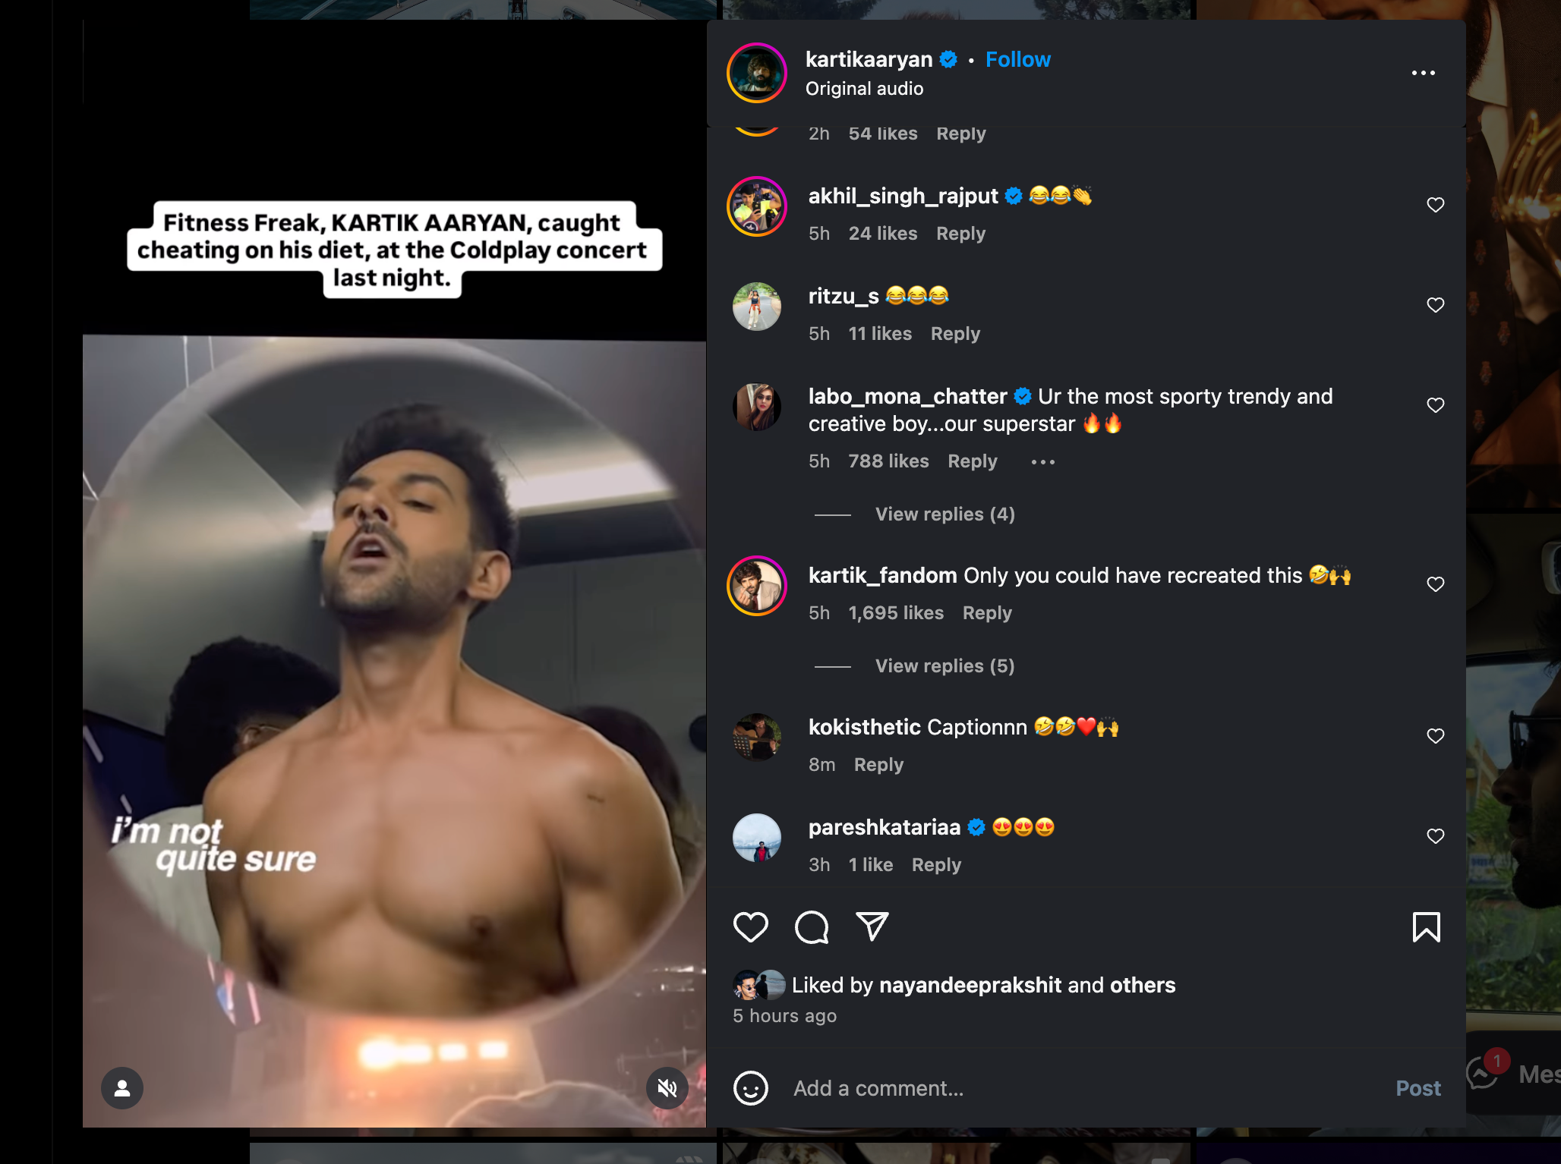Like kartik_fandom's comment heart

(1435, 584)
